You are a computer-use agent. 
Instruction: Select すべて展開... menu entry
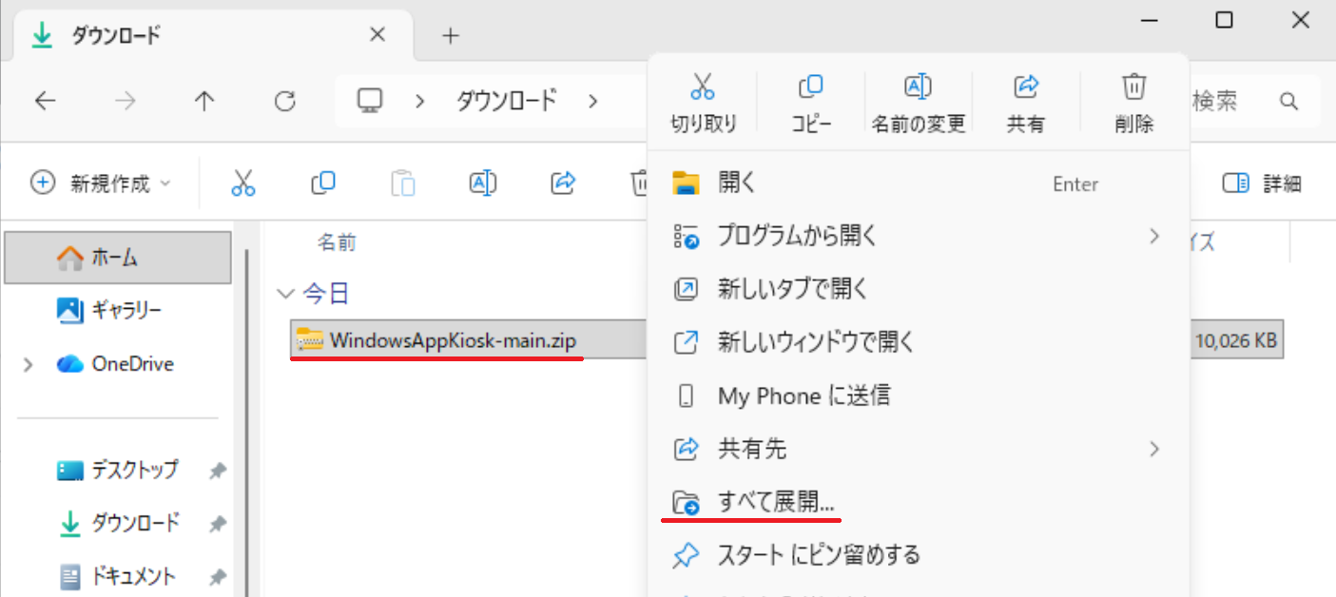click(918, 501)
